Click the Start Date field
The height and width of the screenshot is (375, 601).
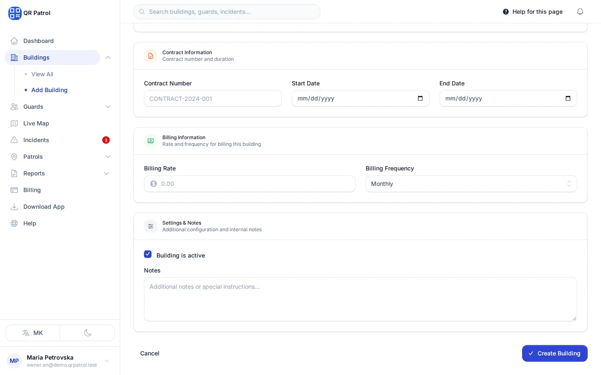(361, 98)
